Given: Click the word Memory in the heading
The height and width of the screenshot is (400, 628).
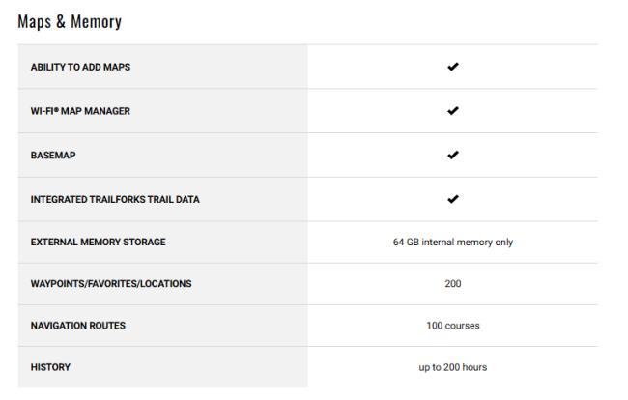Looking at the screenshot, I should click(96, 22).
